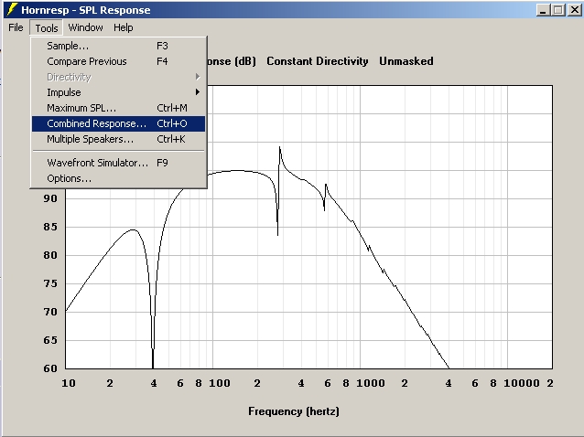Open the Help menu

pos(124,27)
